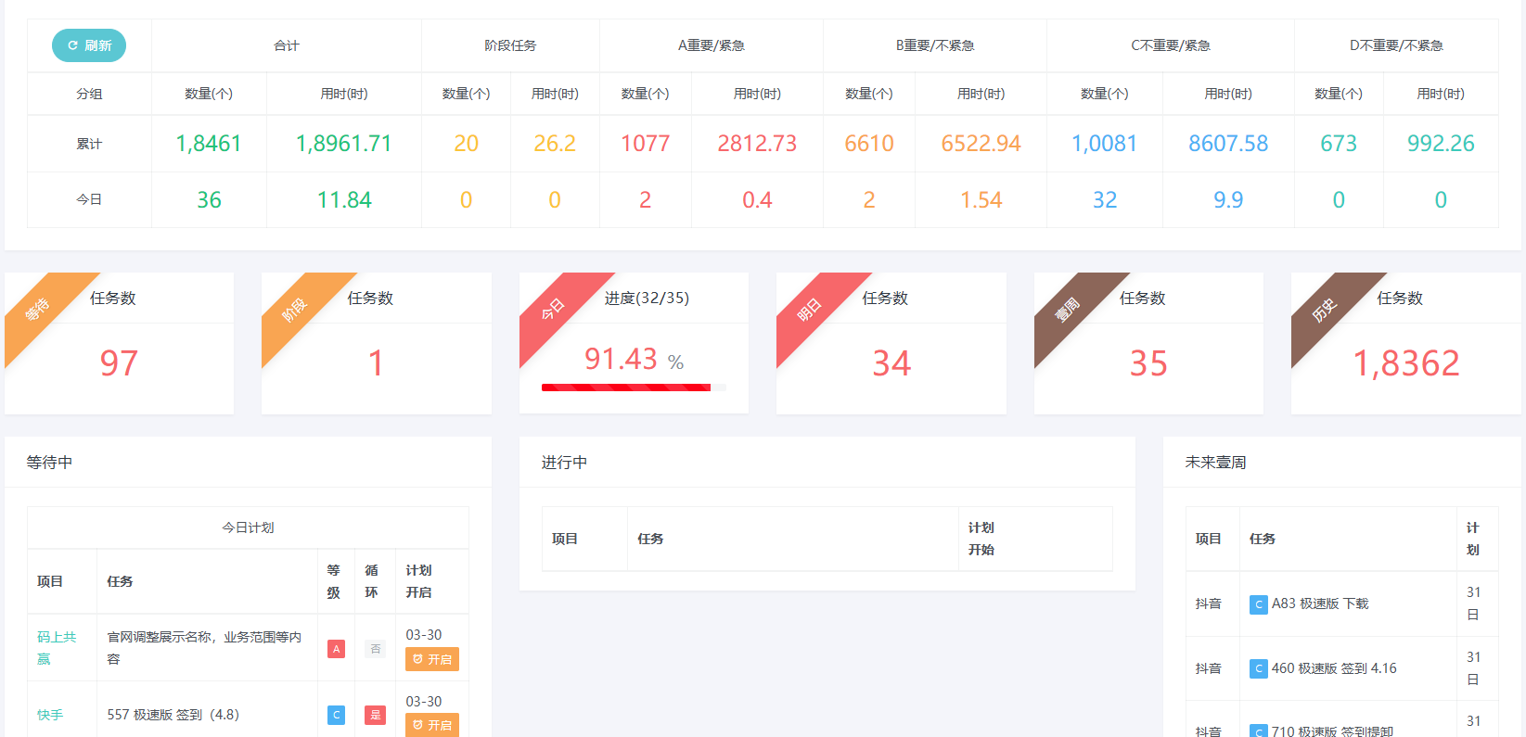Viewport: 1526px width, 737px height.
Task: Click the C level badge in 快手 row
Action: point(336,715)
